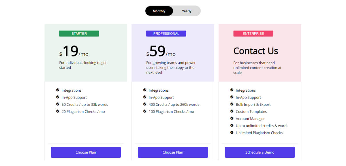Click checkmark beside 20 Plagiarism Checks

58,111
